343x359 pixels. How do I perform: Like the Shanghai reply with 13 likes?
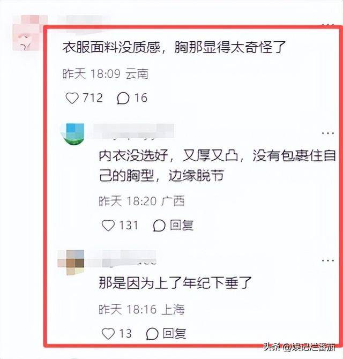[x=108, y=334]
